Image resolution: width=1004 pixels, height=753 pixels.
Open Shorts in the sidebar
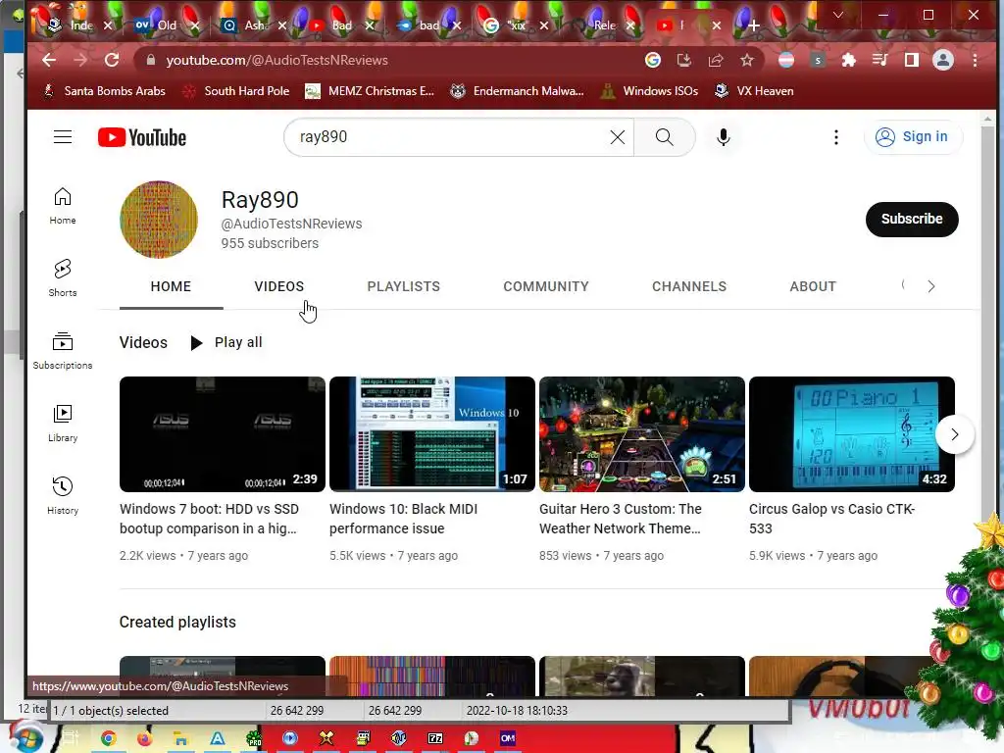click(63, 277)
